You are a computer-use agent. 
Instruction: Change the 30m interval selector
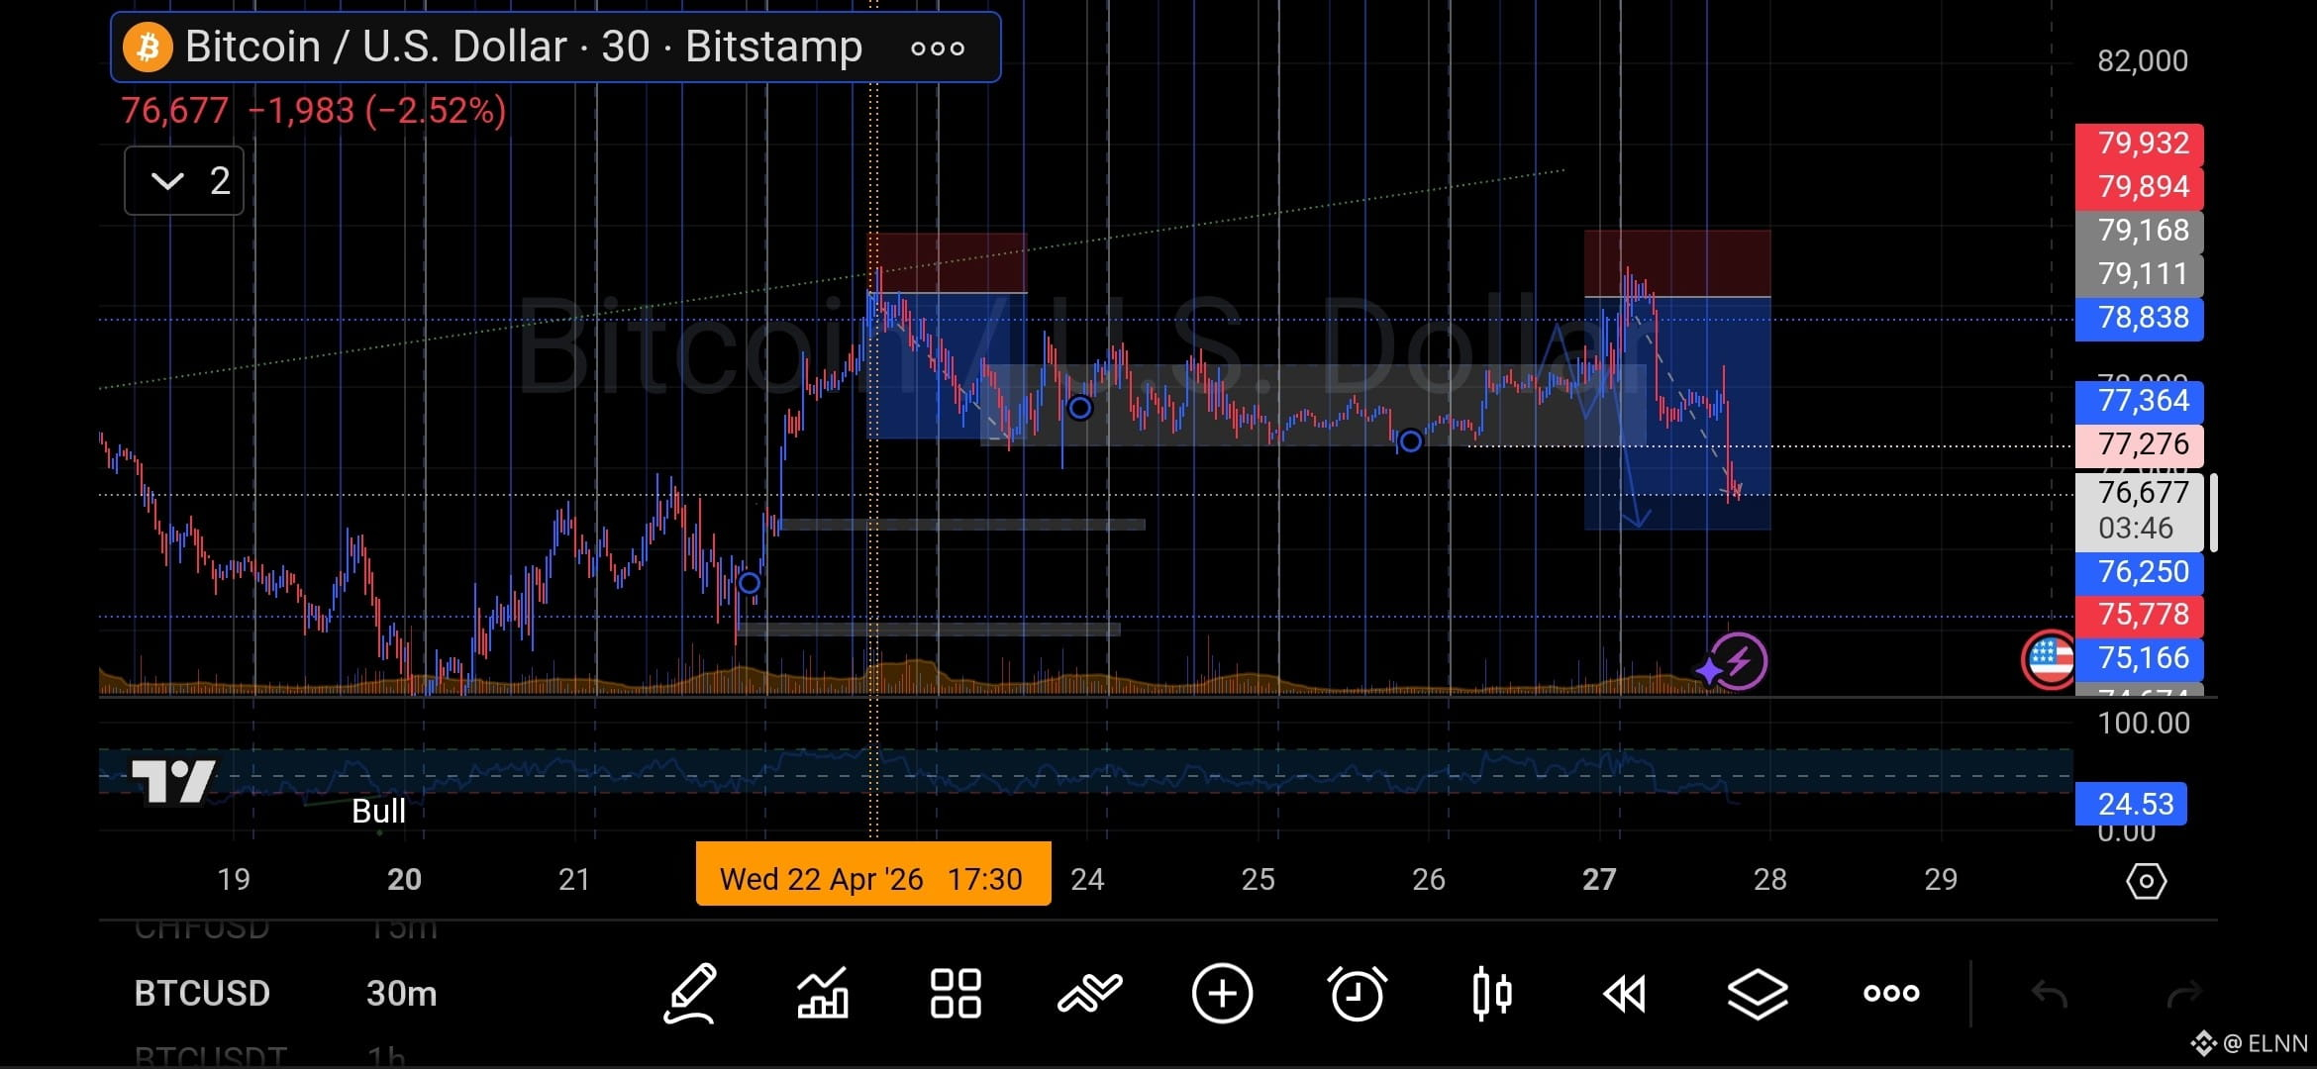401,993
